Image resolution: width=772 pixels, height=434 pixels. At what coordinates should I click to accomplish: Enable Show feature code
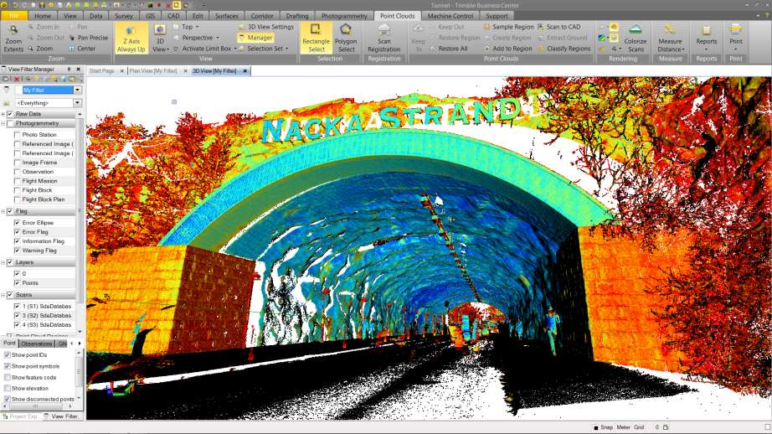[7, 377]
